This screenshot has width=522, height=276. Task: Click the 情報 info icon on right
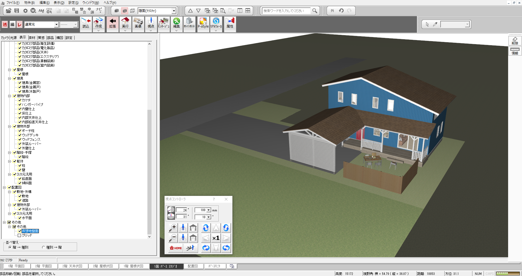515,51
